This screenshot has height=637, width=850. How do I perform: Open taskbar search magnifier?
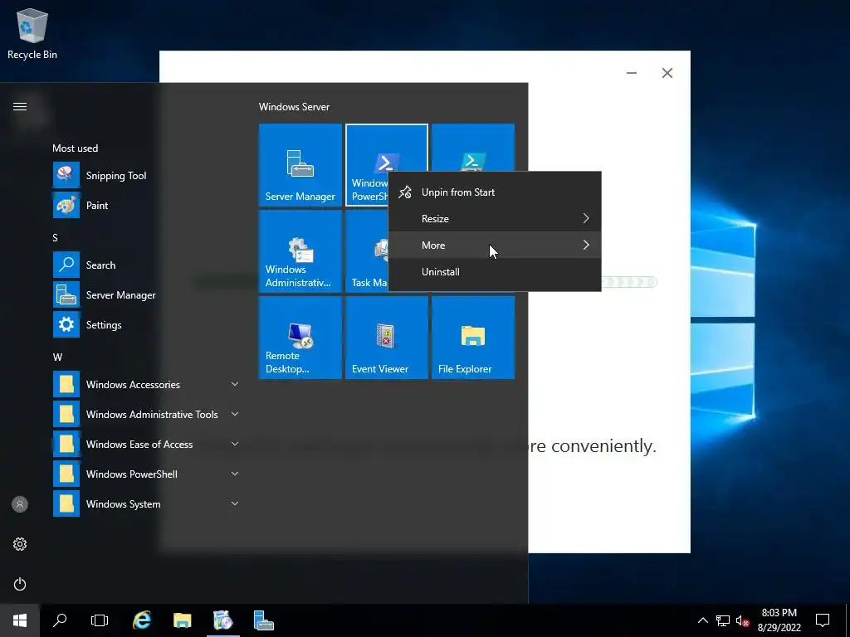click(60, 620)
